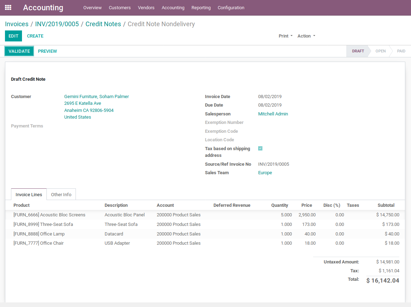
Task: Open Mitchell Admin salesperson link
Action: click(273, 114)
